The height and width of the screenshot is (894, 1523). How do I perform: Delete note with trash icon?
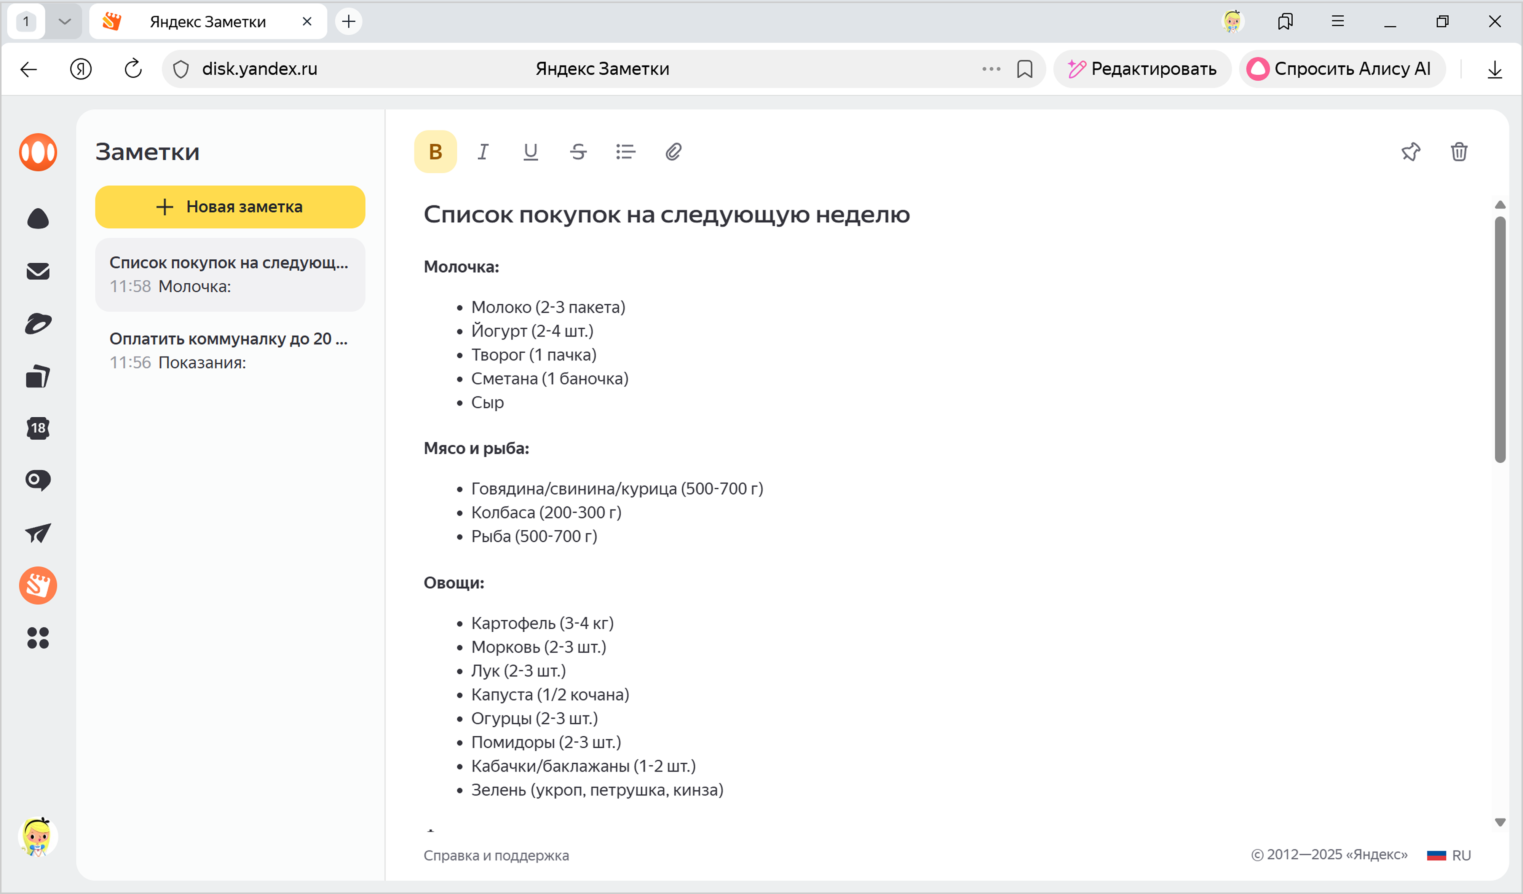[x=1459, y=152]
